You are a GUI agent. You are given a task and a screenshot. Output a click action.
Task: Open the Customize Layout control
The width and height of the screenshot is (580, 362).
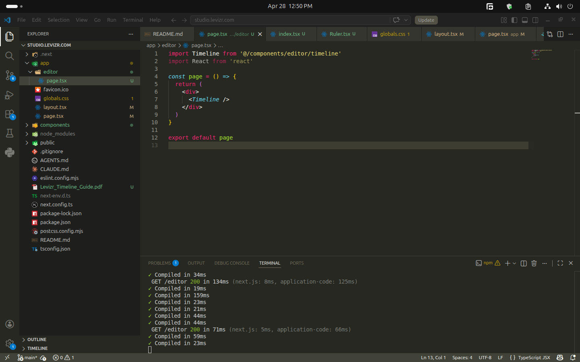504,20
